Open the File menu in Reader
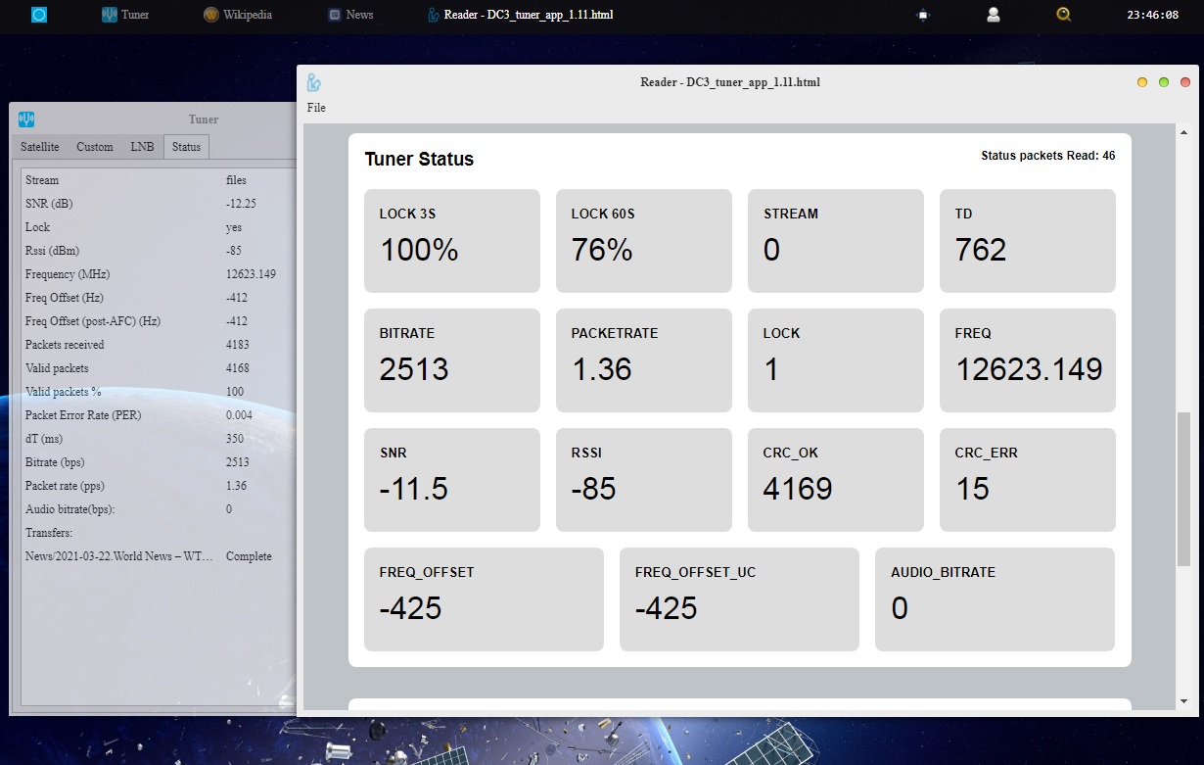Image resolution: width=1204 pixels, height=765 pixels. click(316, 108)
